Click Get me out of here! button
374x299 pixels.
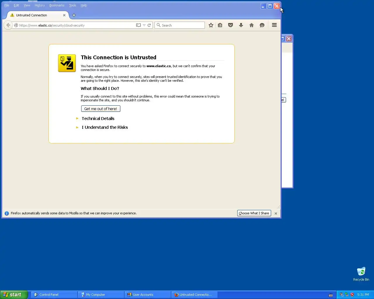pos(101,109)
